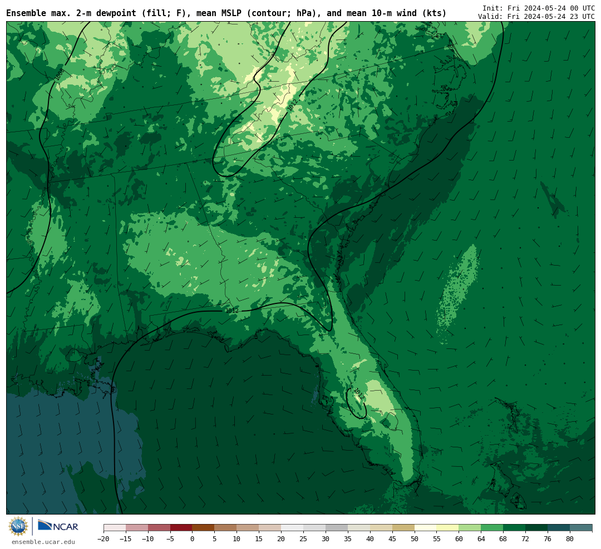This screenshot has height=549, width=601.
Task: Click the 60 to 64 colorbar swatch
Action: tap(470, 527)
